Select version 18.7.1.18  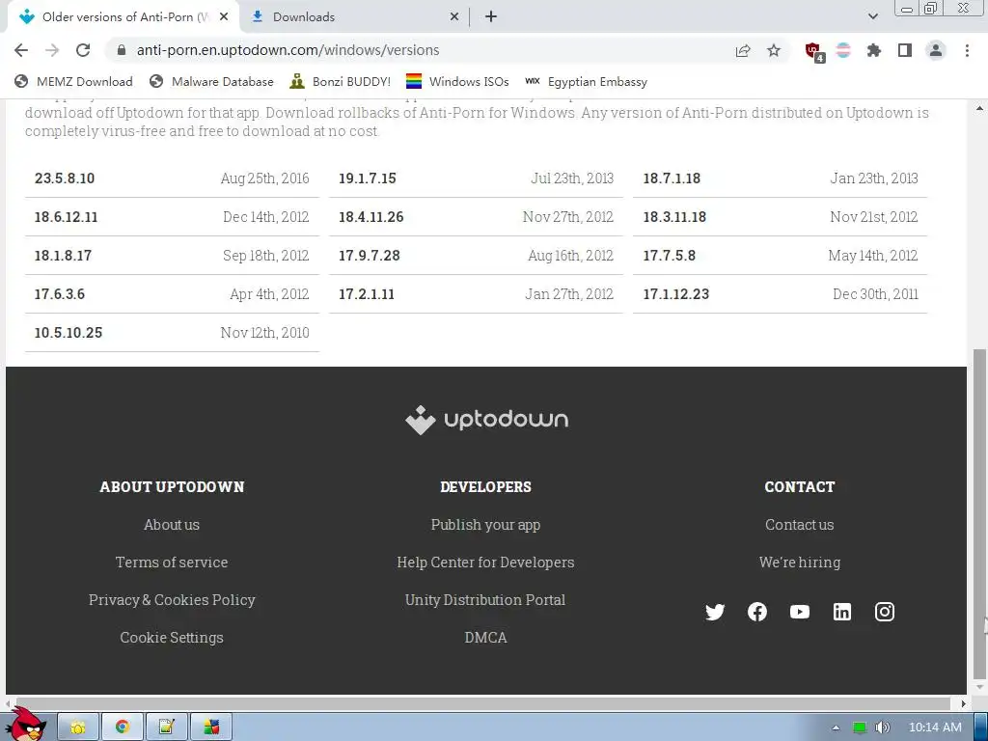780,178
